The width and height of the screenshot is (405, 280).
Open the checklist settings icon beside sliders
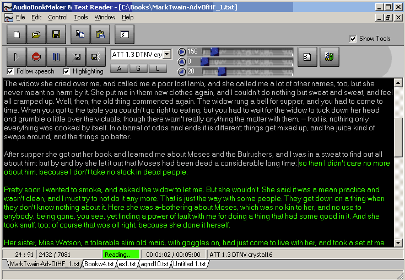click(307, 57)
